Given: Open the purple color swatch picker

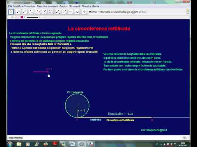Looking at the screenshot, I should [x=22, y=17].
